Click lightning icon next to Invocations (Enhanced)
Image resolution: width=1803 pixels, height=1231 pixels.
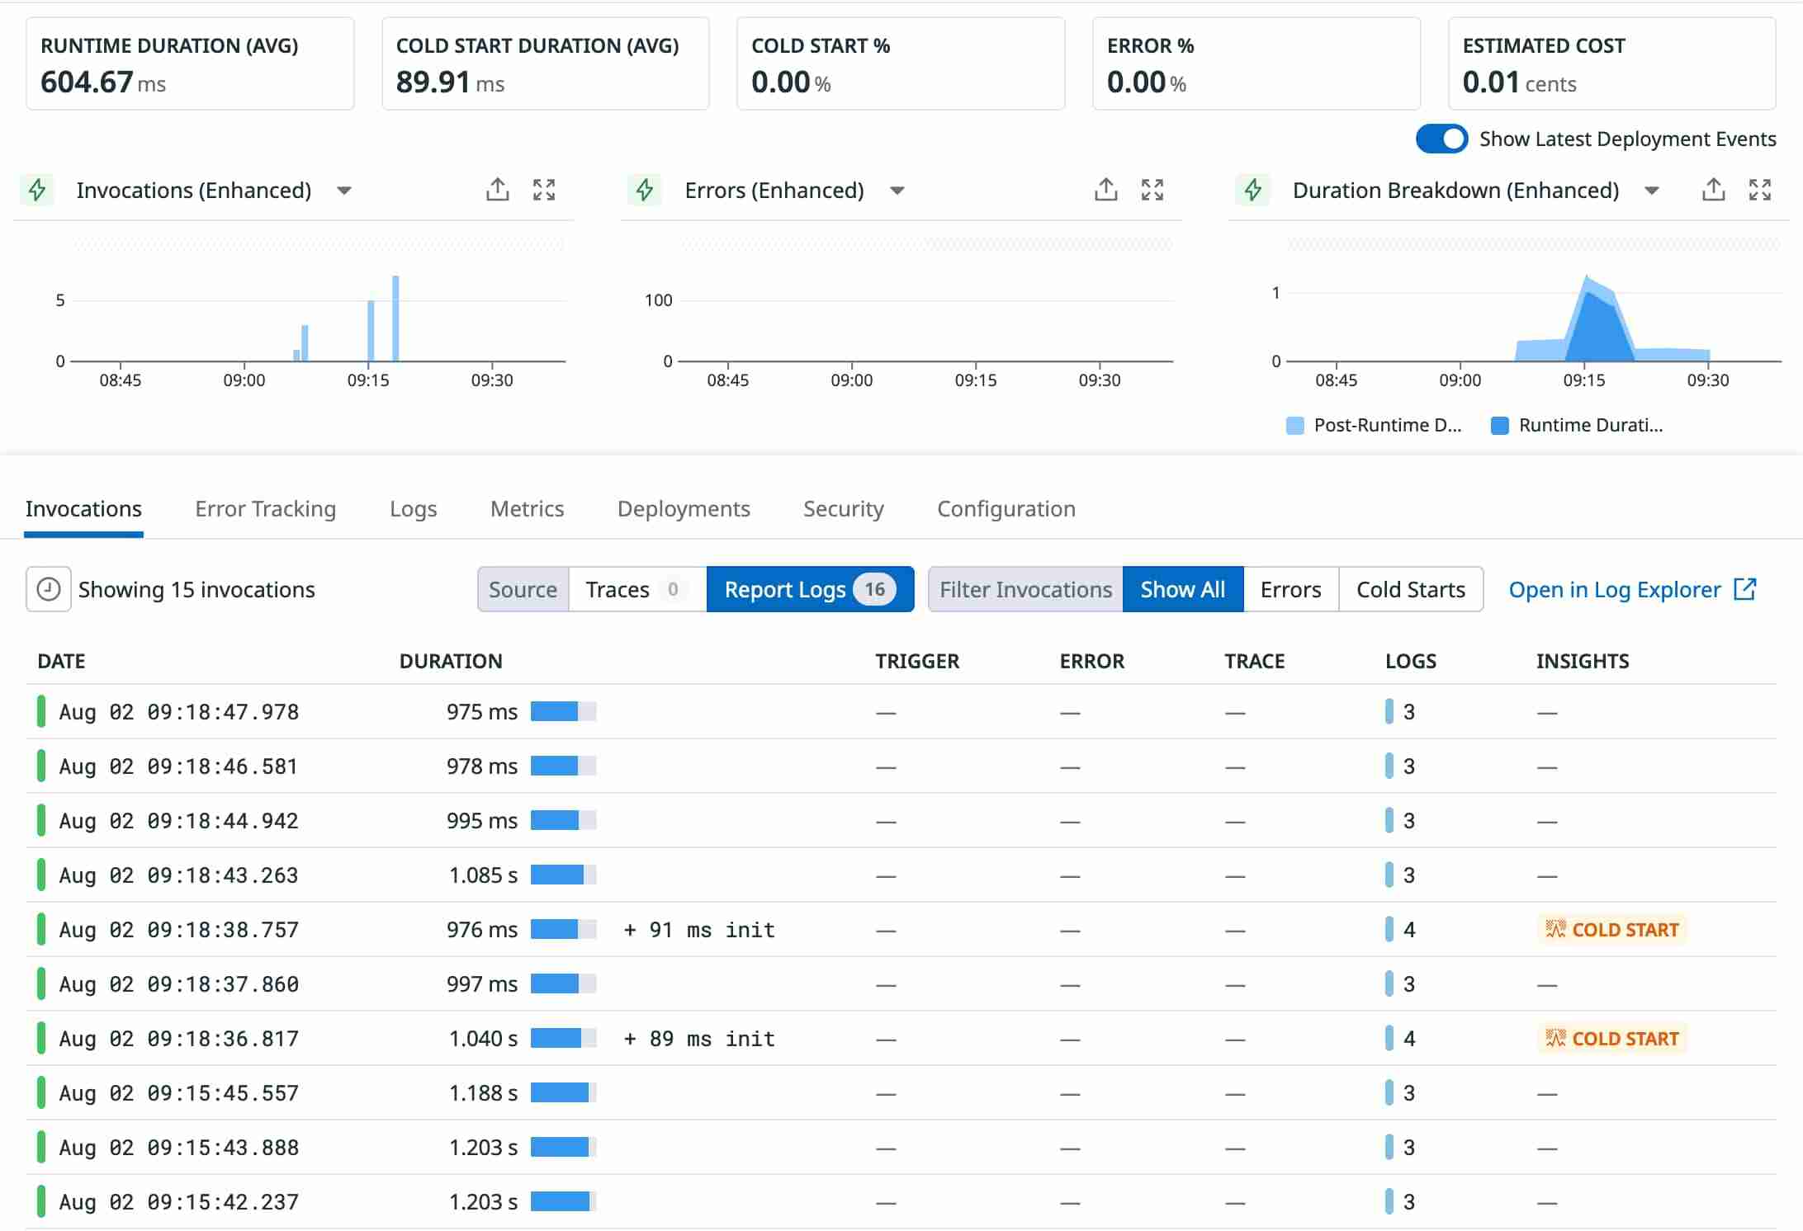[37, 190]
